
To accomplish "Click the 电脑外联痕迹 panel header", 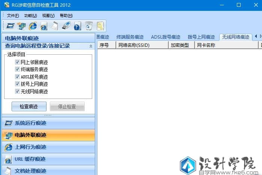I will (x=48, y=38).
